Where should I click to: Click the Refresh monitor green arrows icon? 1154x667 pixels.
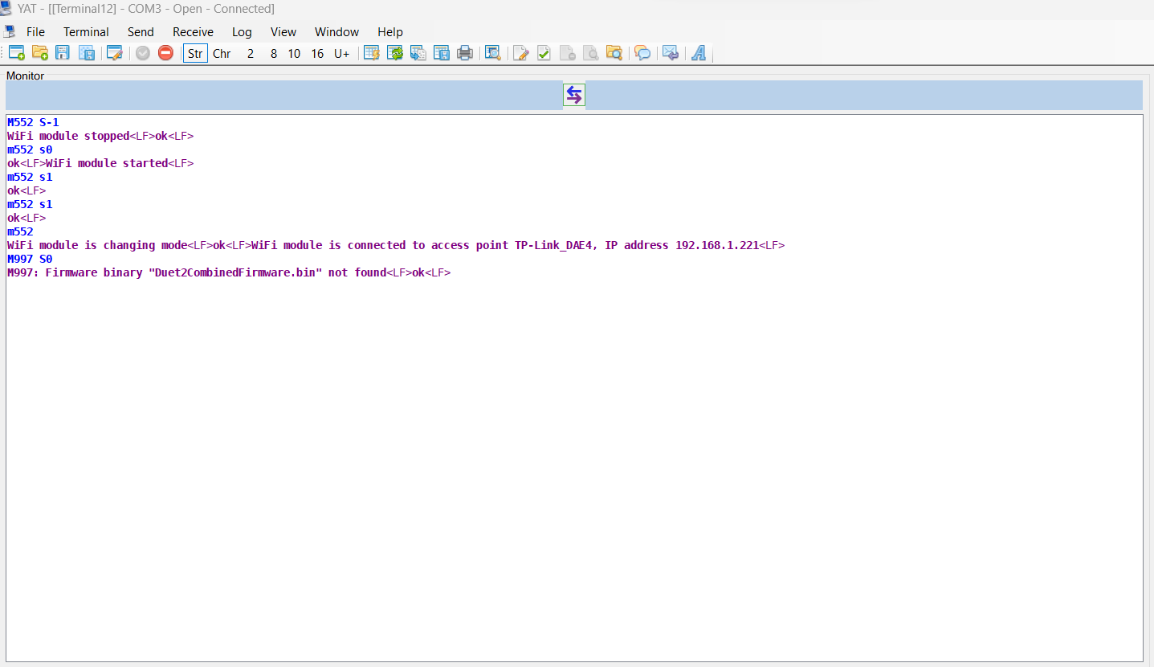coord(395,53)
